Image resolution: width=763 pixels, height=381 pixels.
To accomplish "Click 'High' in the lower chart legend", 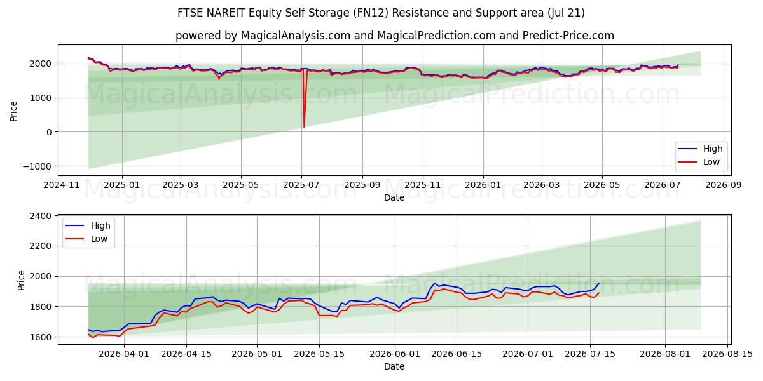I will tap(100, 225).
